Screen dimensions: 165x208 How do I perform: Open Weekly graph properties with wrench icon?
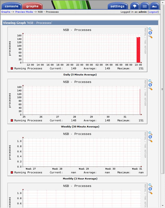click(x=150, y=88)
